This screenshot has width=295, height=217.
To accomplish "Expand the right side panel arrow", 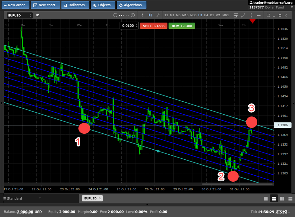I will click(294, 103).
